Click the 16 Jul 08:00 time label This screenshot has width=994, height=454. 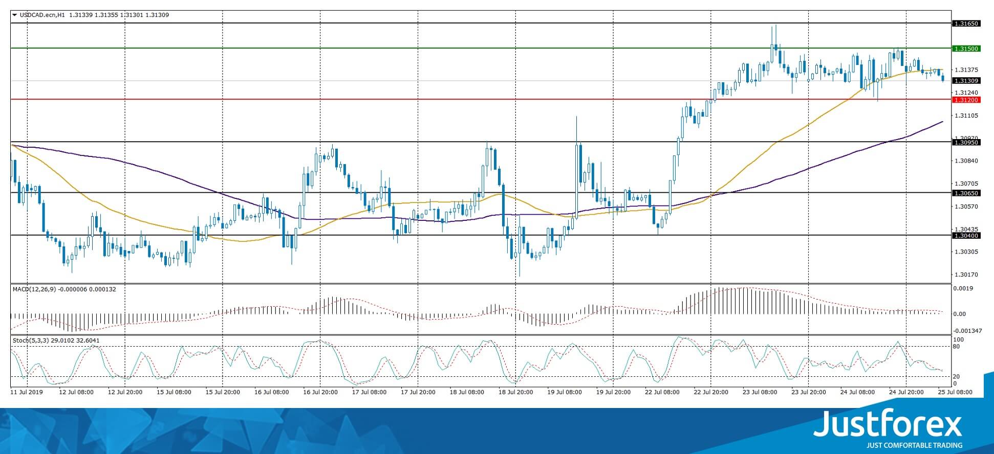tap(272, 392)
